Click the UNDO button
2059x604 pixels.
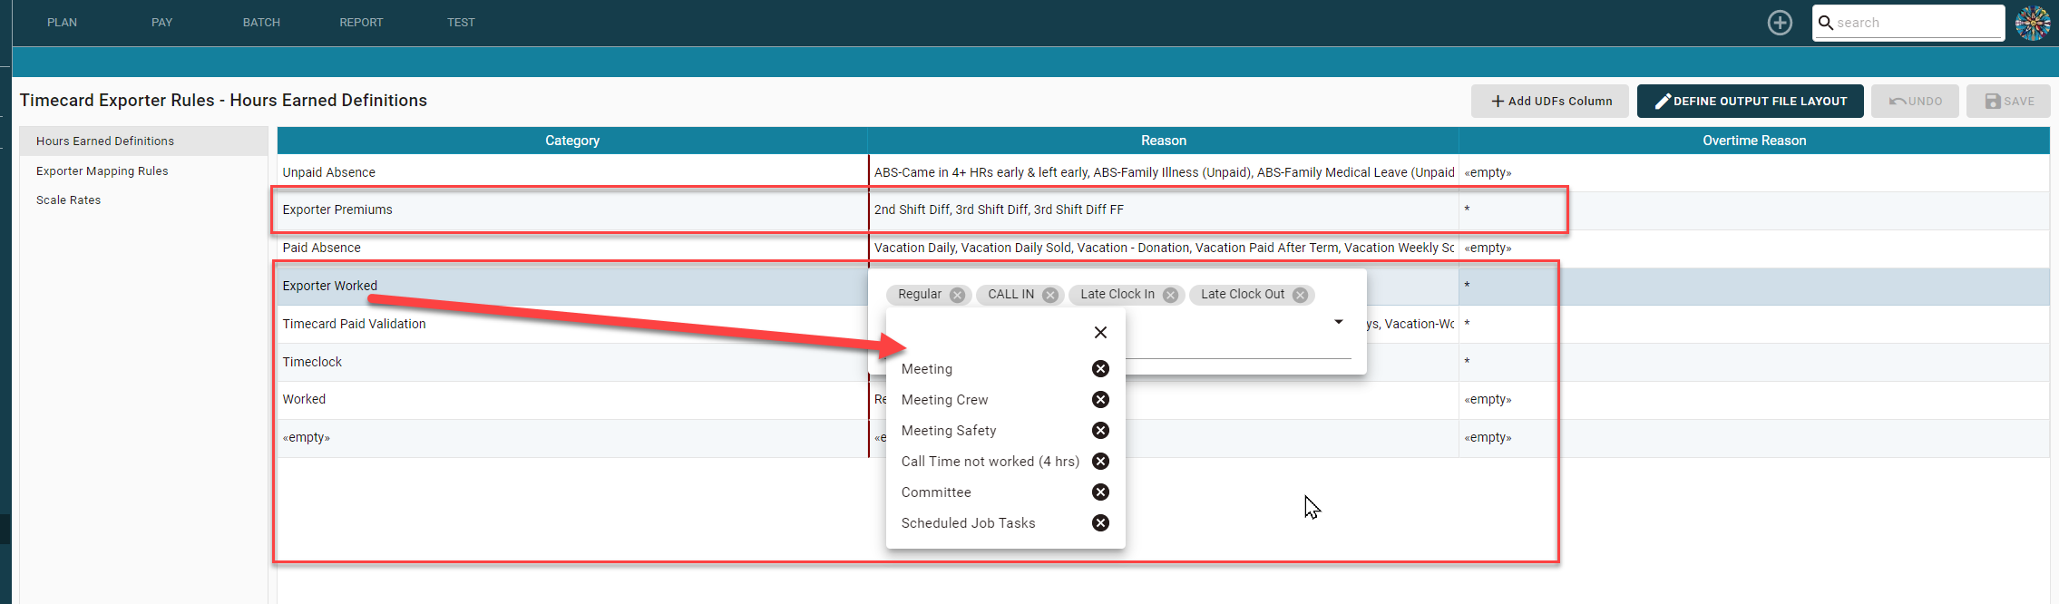point(1915,102)
